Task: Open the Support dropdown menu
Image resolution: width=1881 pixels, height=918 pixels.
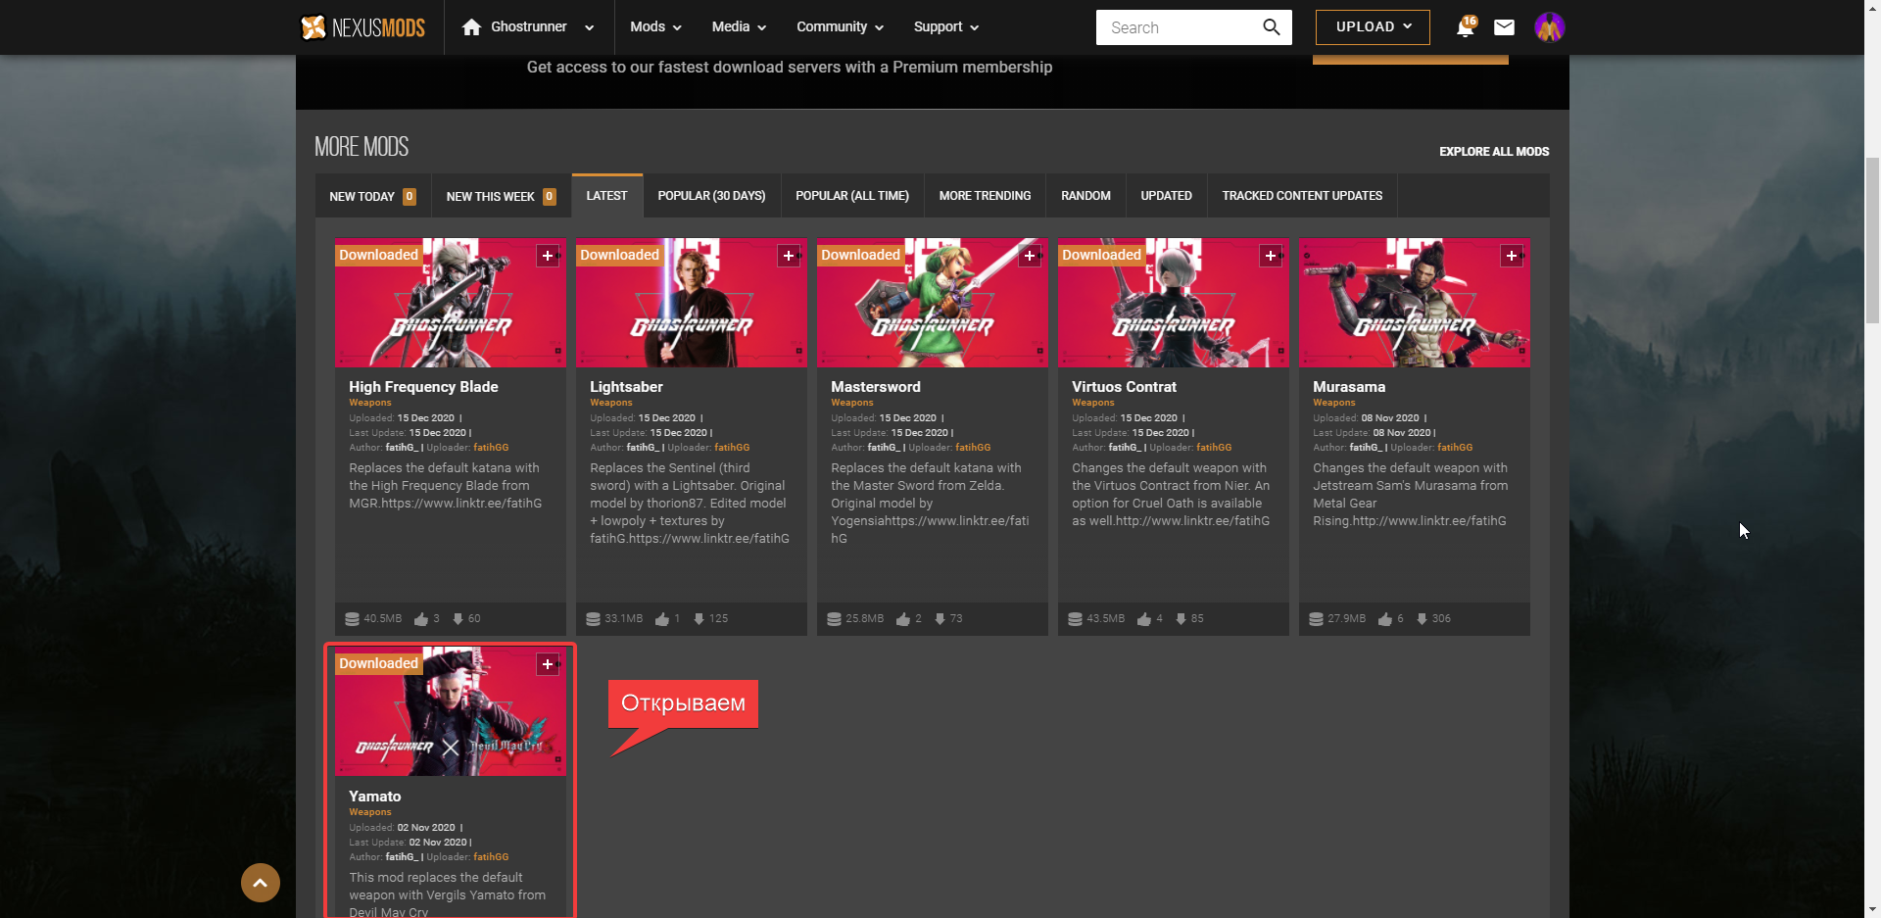Action: coord(946,27)
